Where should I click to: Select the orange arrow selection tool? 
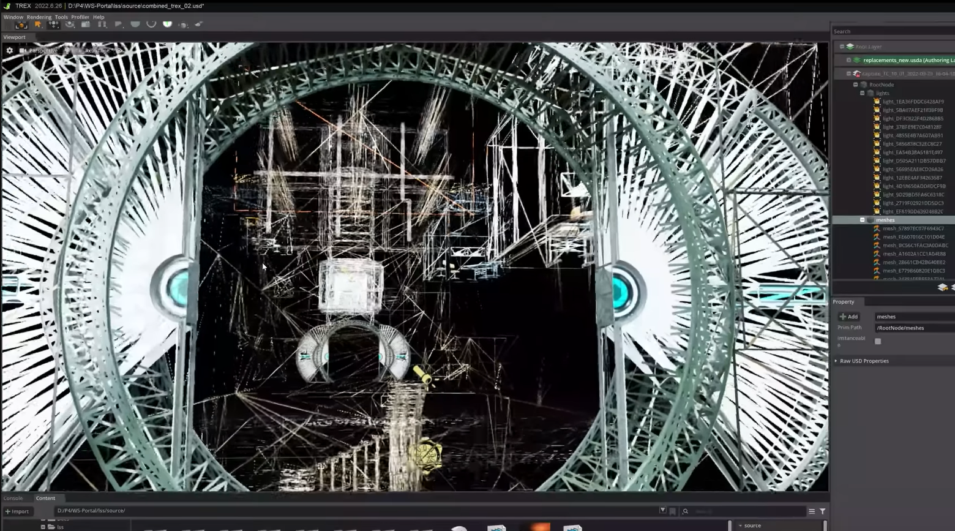tap(38, 24)
